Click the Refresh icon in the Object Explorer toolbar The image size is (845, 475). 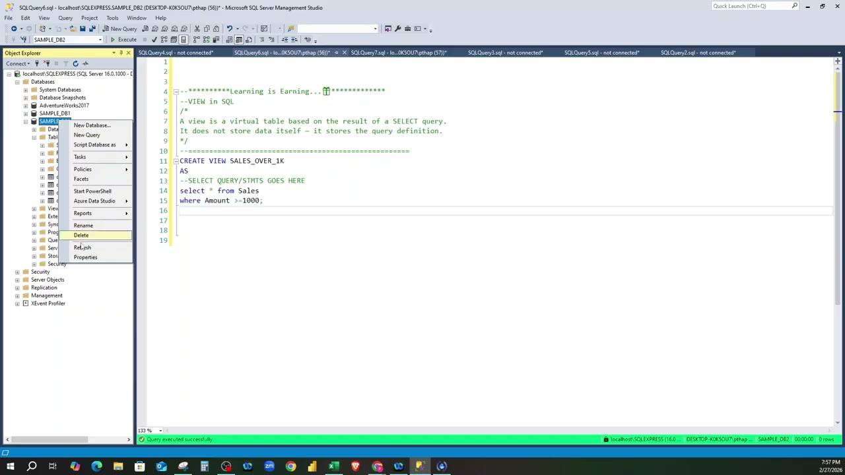point(75,63)
